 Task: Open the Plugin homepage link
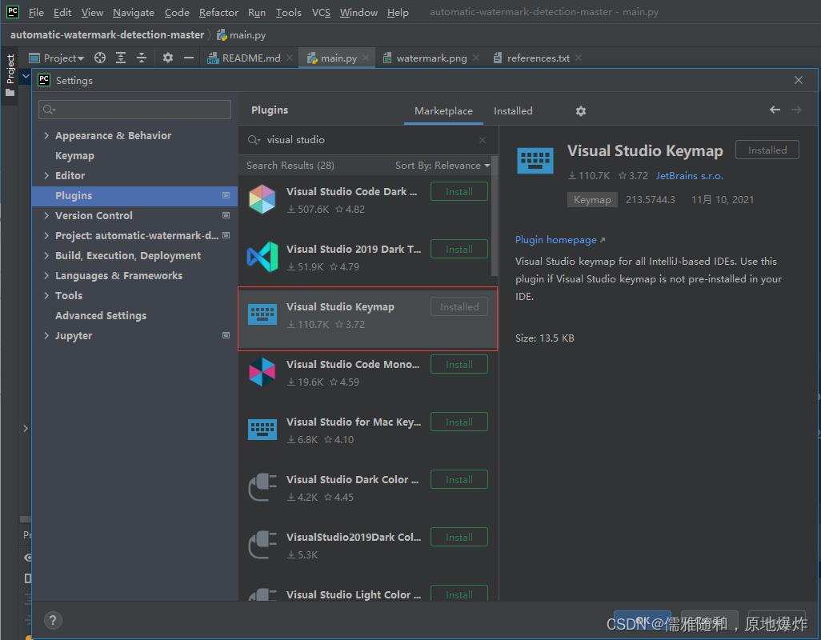[x=559, y=240]
